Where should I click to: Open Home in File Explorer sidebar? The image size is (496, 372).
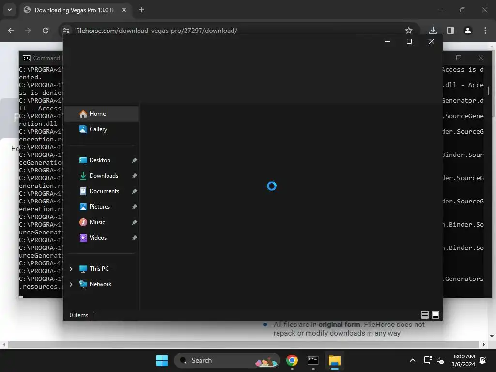(101, 114)
